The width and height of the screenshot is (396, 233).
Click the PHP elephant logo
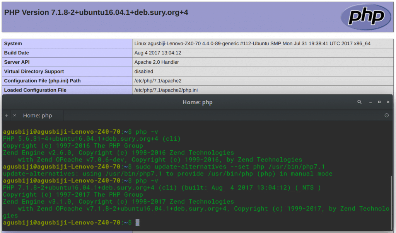[365, 17]
